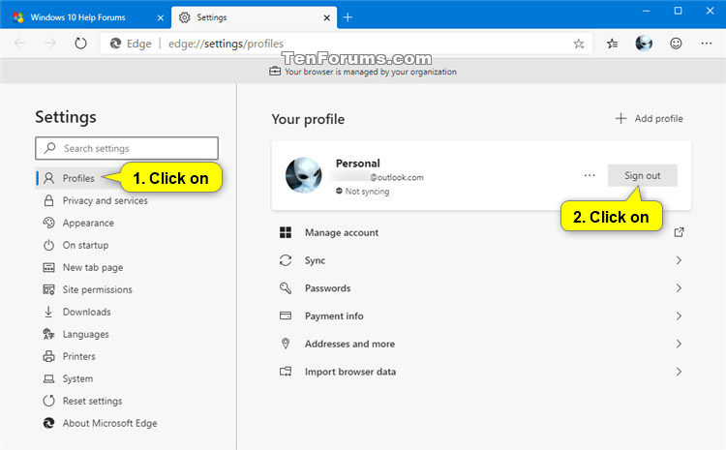
Task: Click the Site permissions icon
Action: 48,289
